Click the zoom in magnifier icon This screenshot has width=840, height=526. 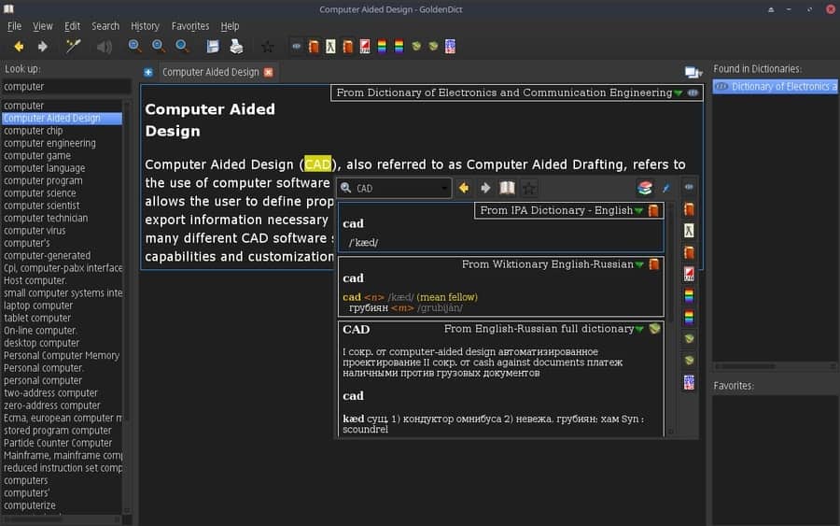coord(134,46)
